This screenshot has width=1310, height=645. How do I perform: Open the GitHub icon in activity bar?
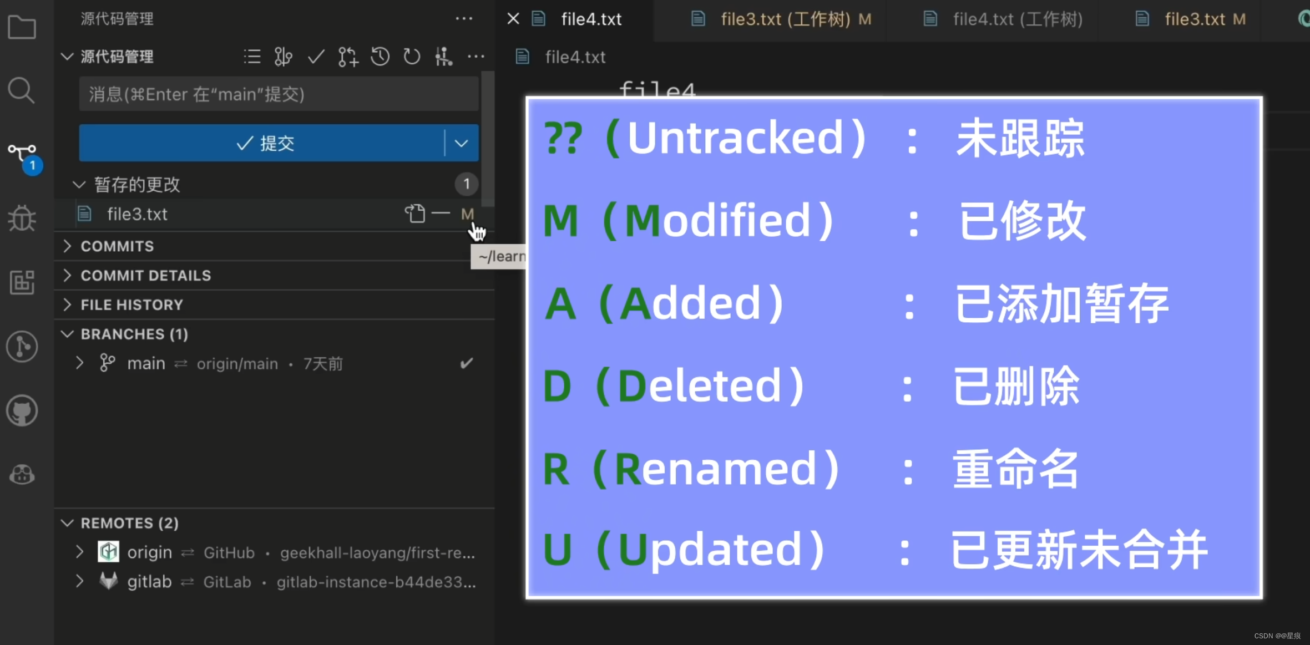[x=22, y=411]
